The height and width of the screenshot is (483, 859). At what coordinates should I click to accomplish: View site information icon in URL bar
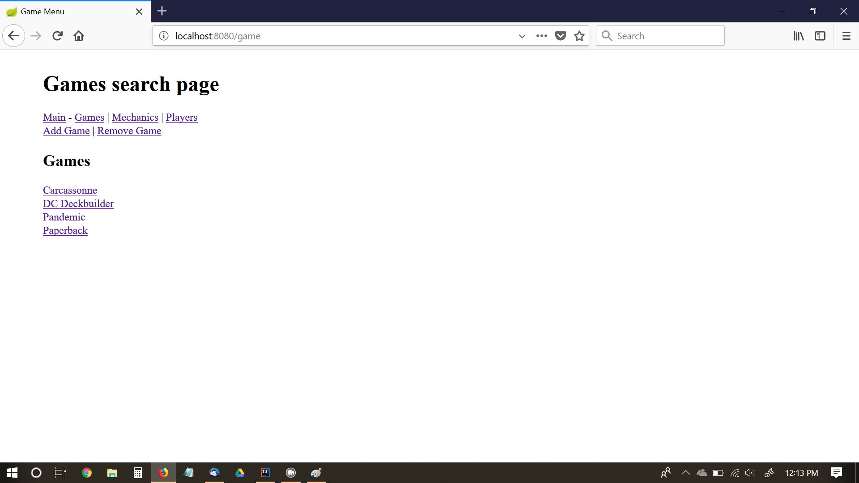click(164, 36)
